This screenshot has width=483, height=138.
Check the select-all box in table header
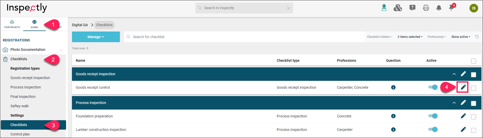pyautogui.click(x=474, y=61)
